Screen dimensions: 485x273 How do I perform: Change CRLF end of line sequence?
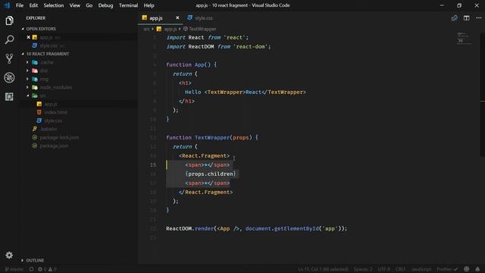tap(400, 269)
